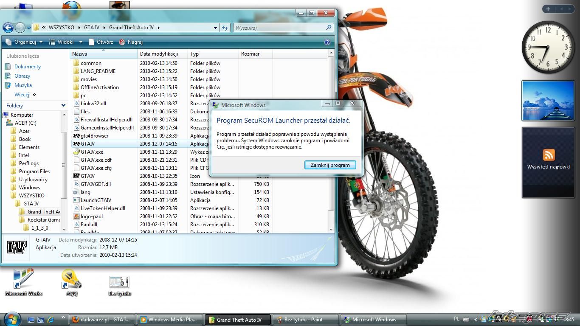Open the Muzyka favorite link

(x=23, y=85)
